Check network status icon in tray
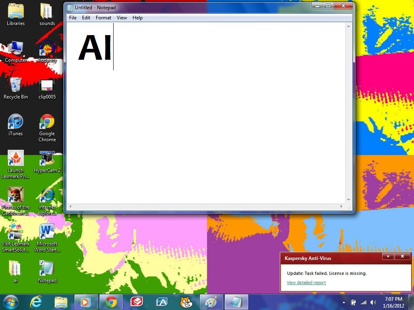This screenshot has height=310, width=414. pyautogui.click(x=363, y=302)
